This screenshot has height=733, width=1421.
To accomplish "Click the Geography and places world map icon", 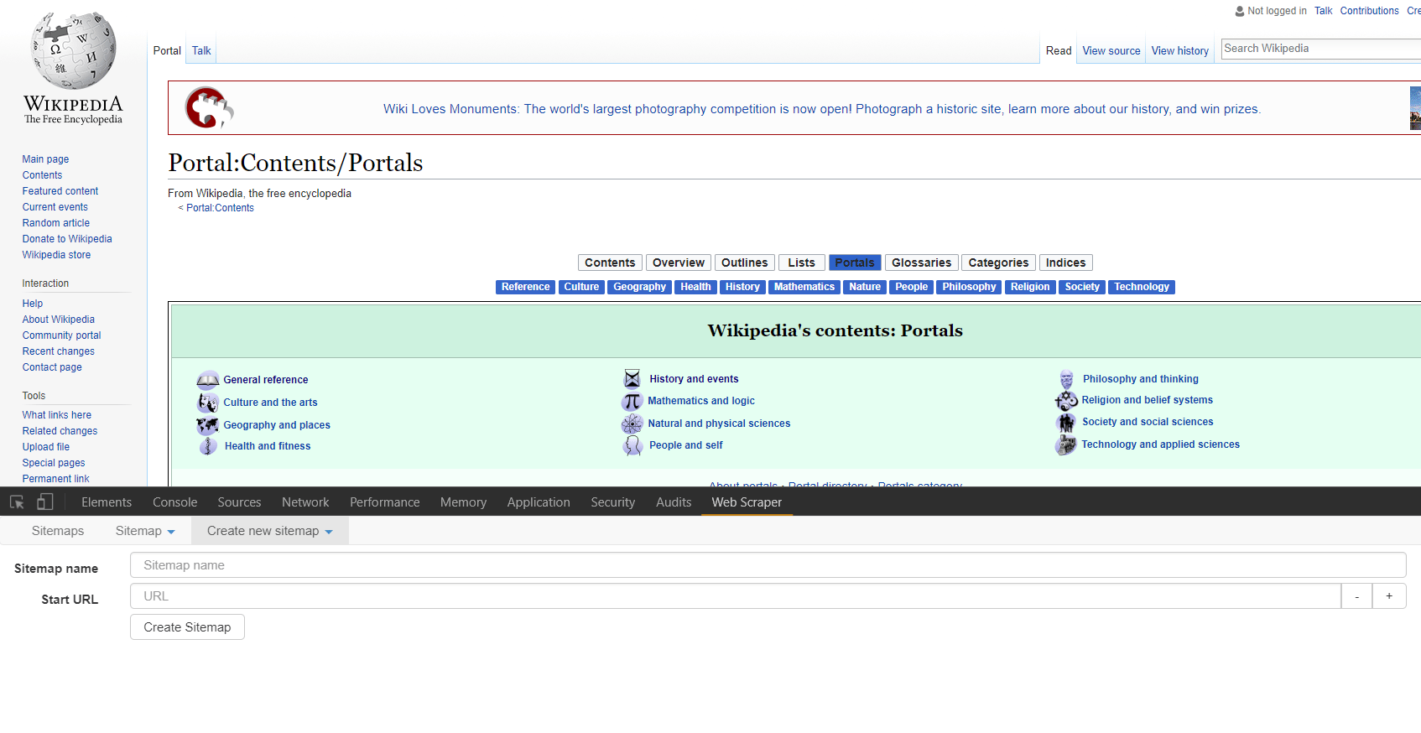I will tap(207, 425).
